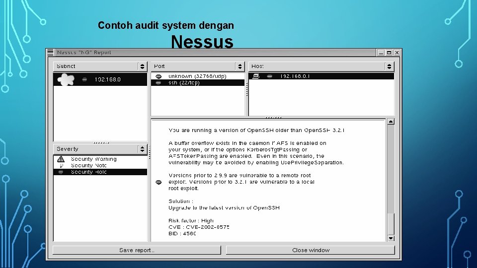The image size is (477, 268).
Task: Click the Save report button
Action: [137, 250]
